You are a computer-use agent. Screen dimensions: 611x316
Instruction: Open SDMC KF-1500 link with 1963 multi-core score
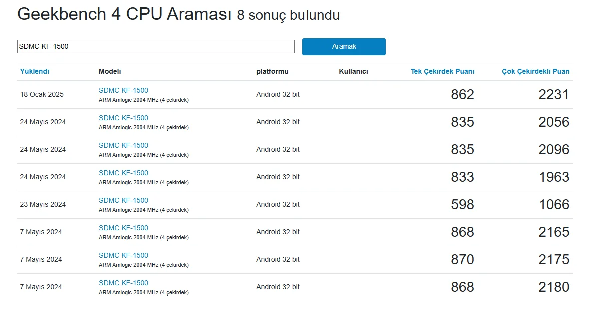123,173
